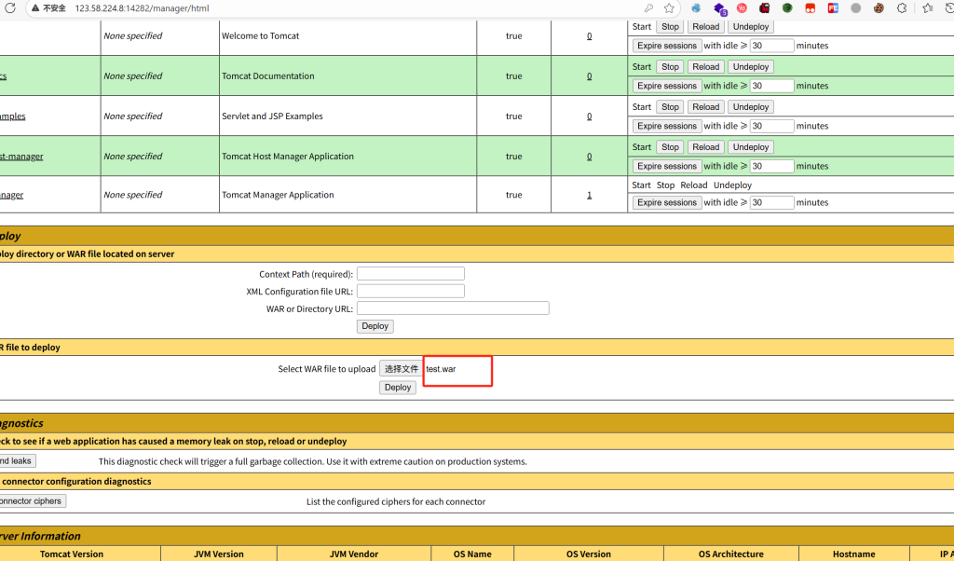This screenshot has width=954, height=561.
Task: Expire sessions for Tomcat Documentation
Action: tap(667, 86)
